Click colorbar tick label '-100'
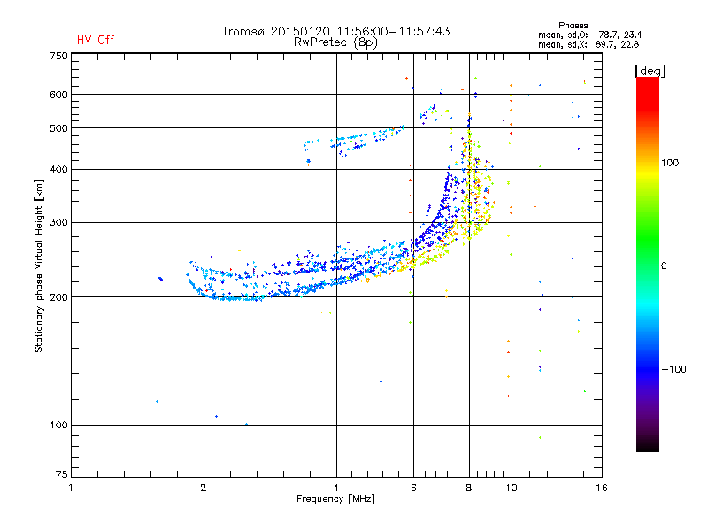Viewport: 708px width, 531px height. point(673,369)
